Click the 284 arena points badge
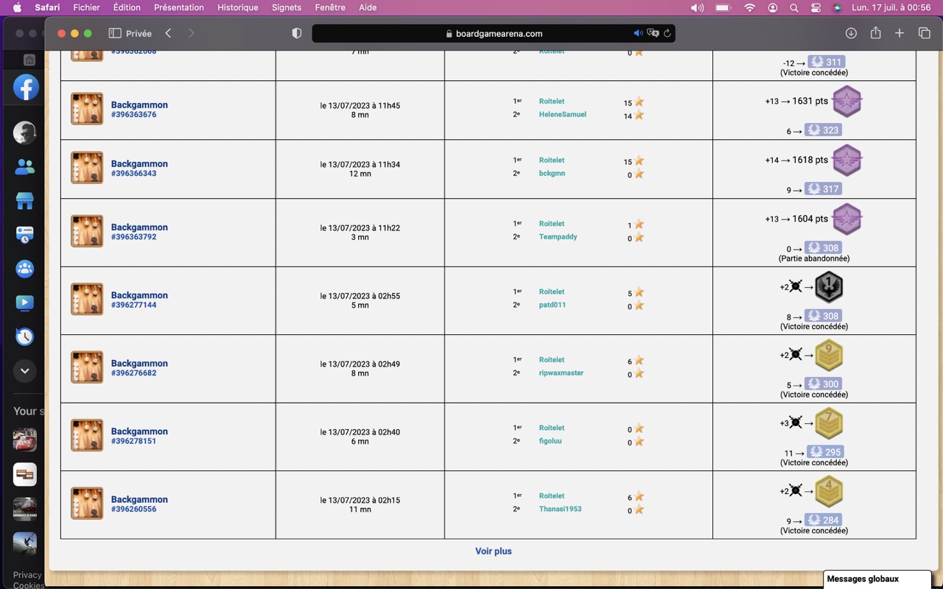This screenshot has width=943, height=589. [x=823, y=521]
